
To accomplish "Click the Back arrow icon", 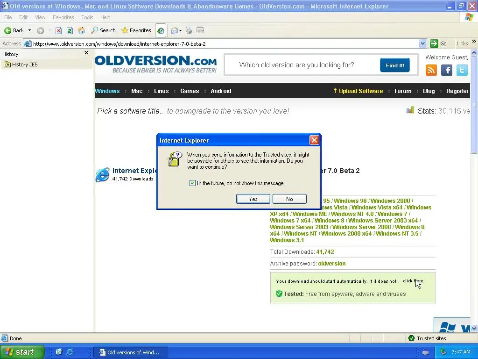I will click(7, 30).
